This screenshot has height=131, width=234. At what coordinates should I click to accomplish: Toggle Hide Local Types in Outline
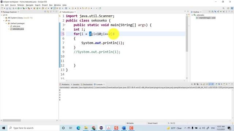[224, 12]
